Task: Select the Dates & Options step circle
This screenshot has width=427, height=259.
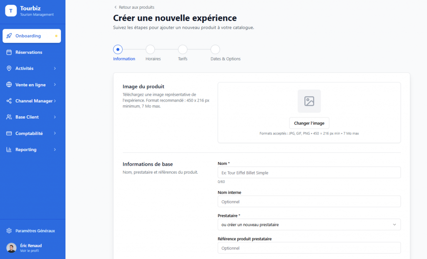Action: tap(215, 50)
